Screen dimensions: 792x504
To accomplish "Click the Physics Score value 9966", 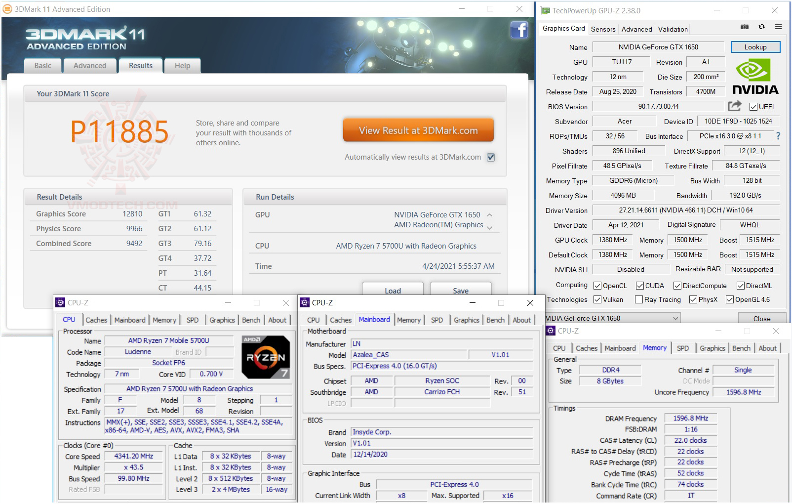I will pyautogui.click(x=134, y=229).
